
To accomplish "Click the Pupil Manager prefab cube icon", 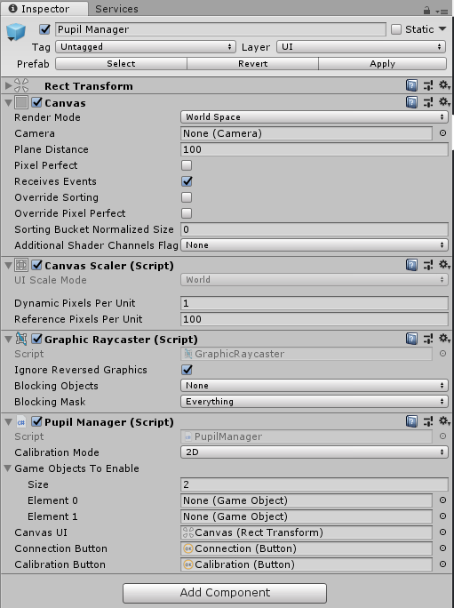I will [x=16, y=32].
